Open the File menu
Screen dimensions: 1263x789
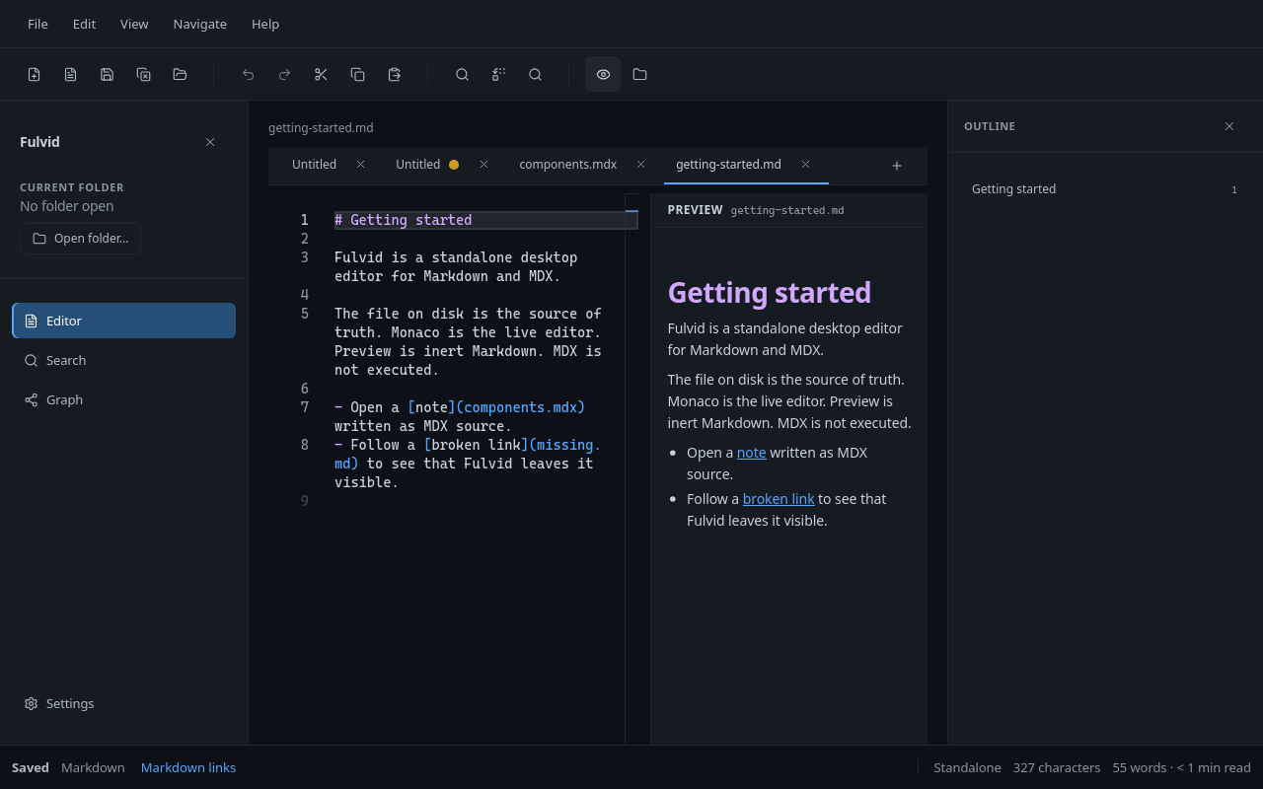pyautogui.click(x=37, y=24)
